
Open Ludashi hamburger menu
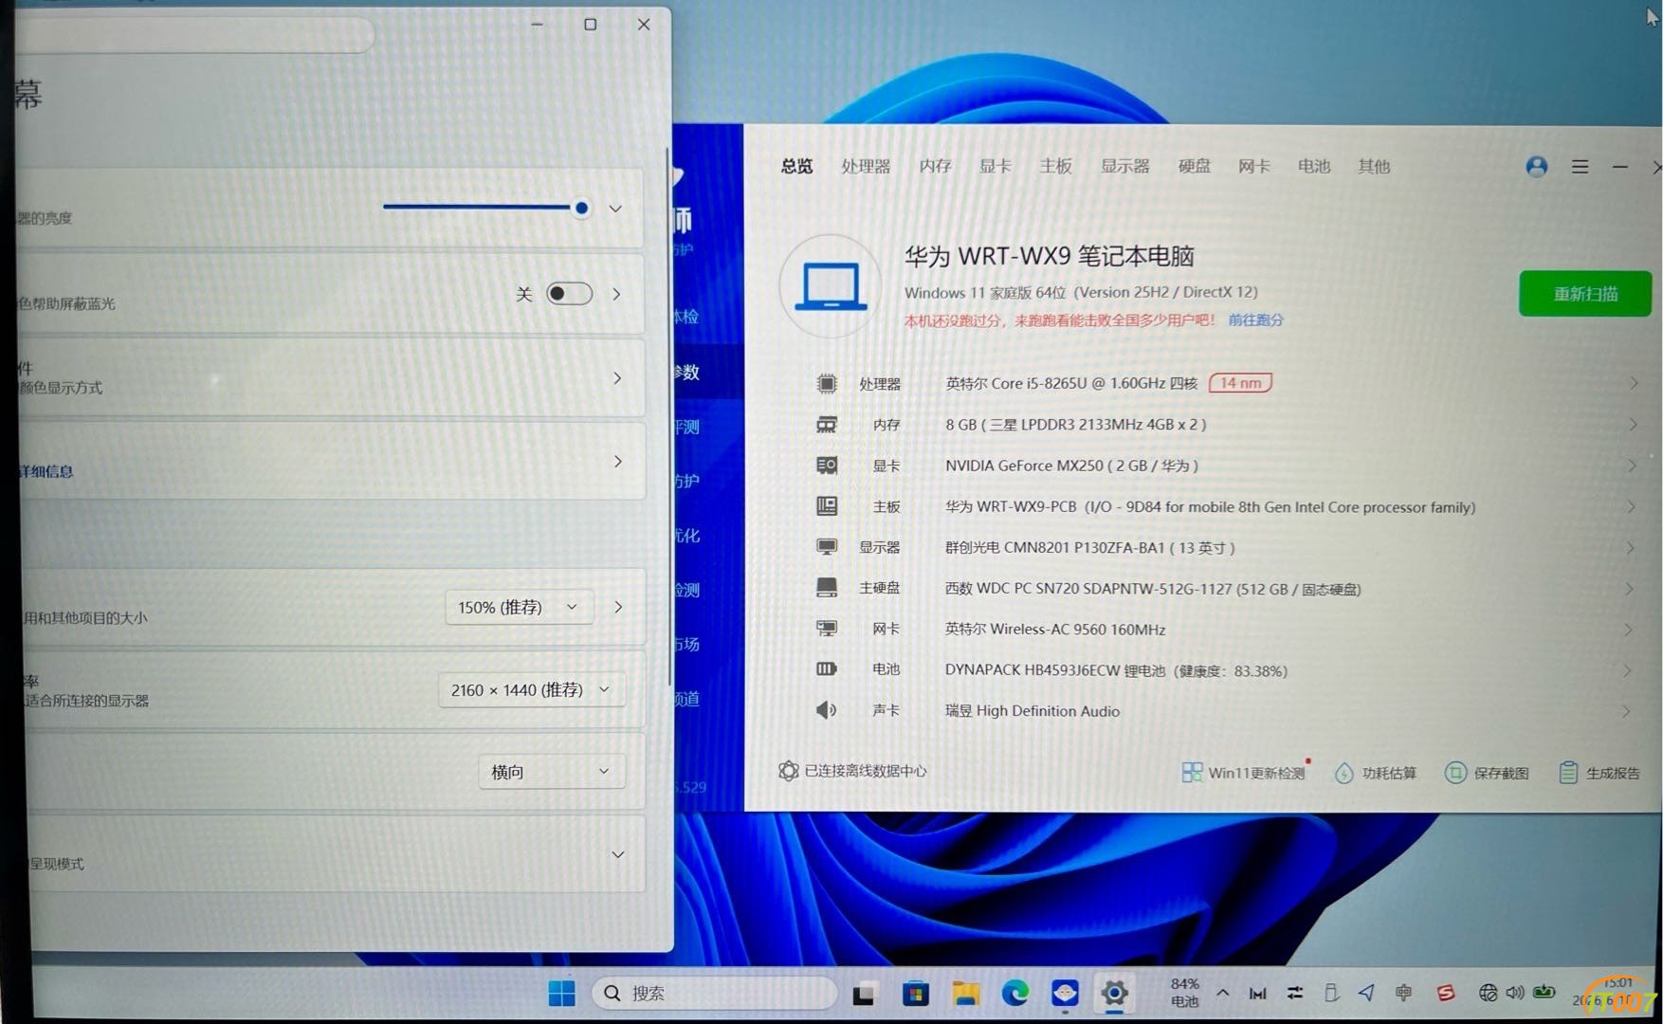(x=1580, y=167)
